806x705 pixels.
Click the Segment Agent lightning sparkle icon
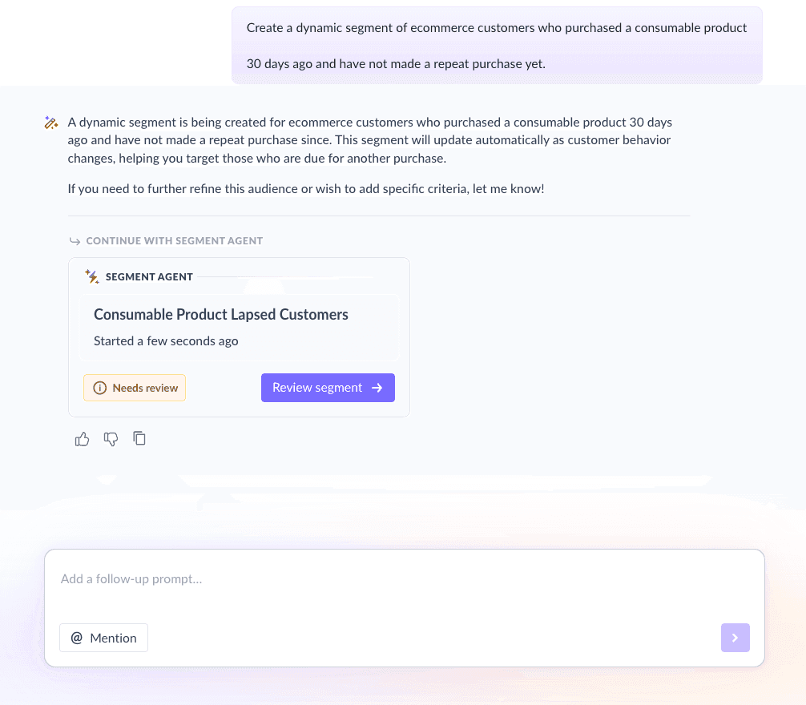(91, 276)
